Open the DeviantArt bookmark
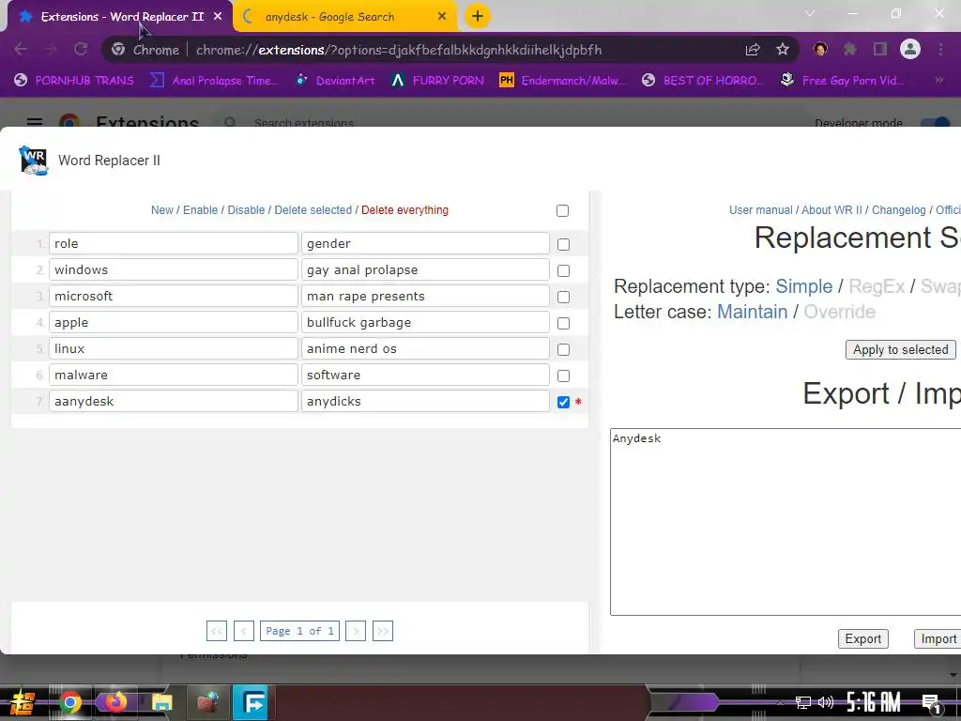The width and height of the screenshot is (961, 721). 336,81
